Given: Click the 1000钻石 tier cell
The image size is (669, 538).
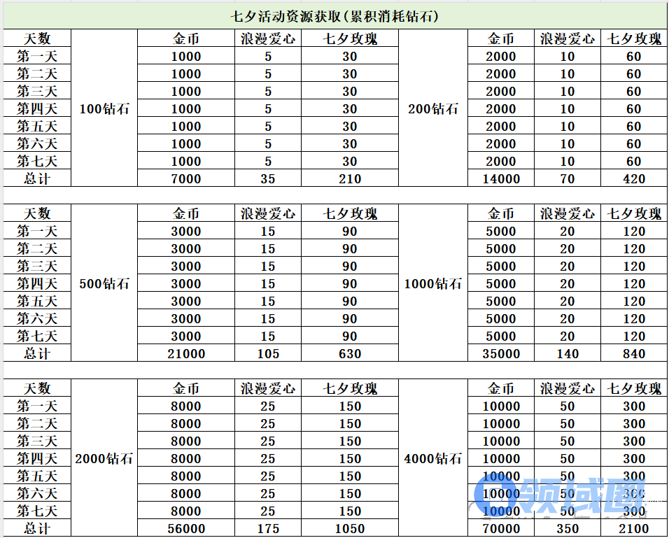Looking at the screenshot, I should click(432, 283).
